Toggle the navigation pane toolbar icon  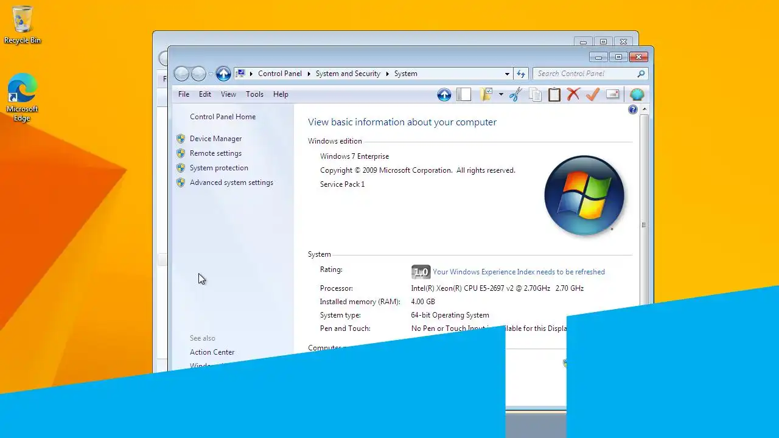[x=464, y=94]
